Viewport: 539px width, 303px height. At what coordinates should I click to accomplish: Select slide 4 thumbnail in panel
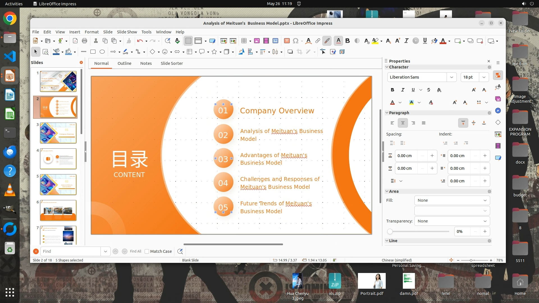tap(58, 159)
